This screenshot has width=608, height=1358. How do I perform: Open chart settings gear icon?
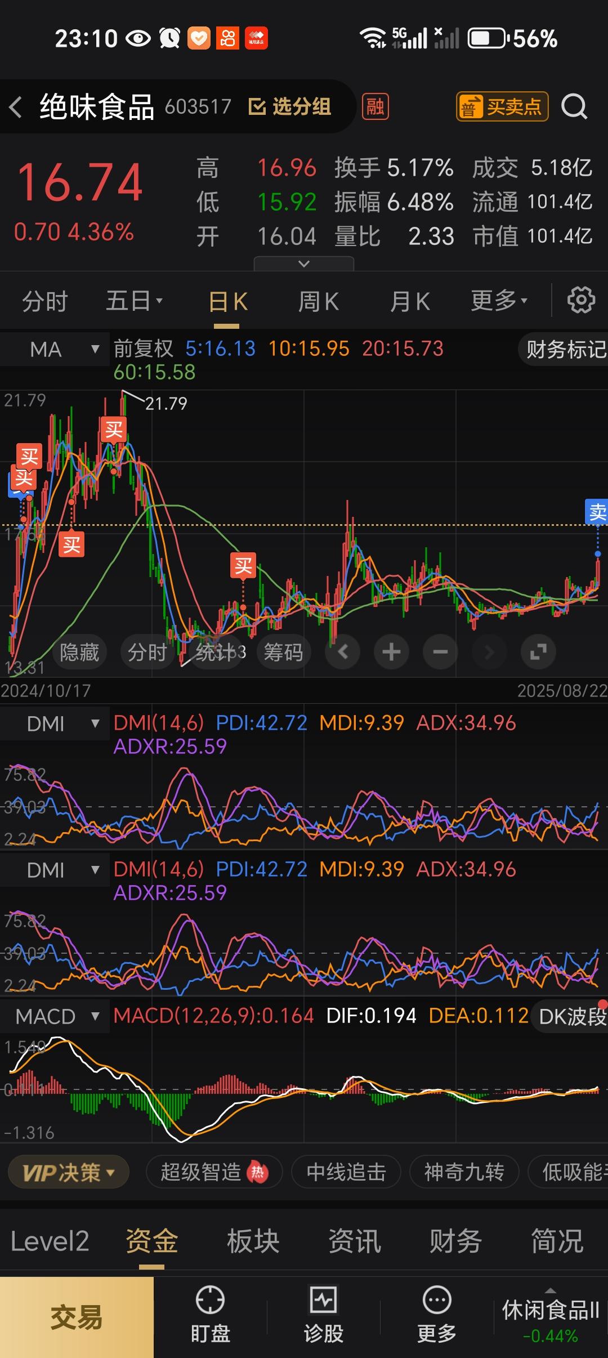581,300
